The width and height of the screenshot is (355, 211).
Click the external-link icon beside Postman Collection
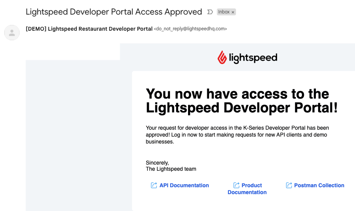tap(289, 185)
